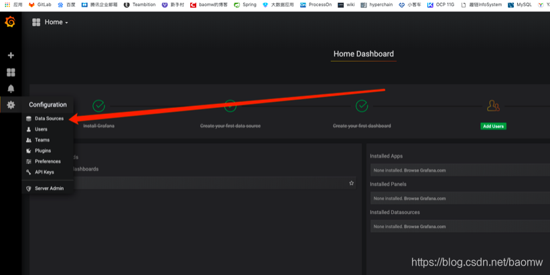Open the Configuration gear icon
Image resolution: width=550 pixels, height=275 pixels.
(11, 105)
